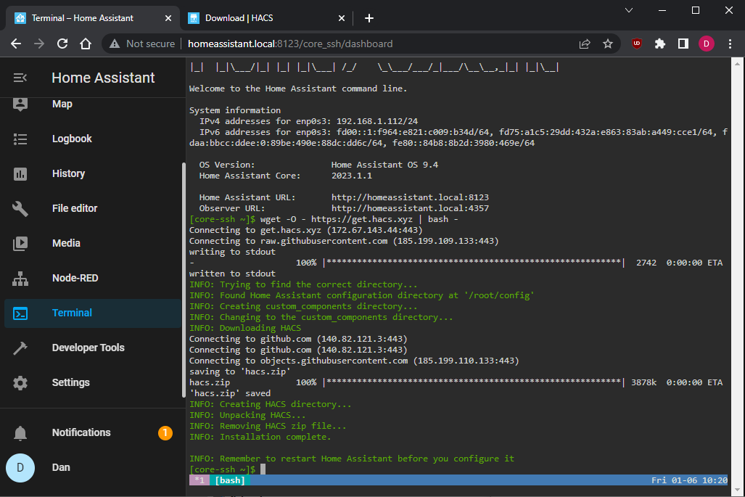The width and height of the screenshot is (745, 497).
Task: Bookmark this page with the star icon
Action: [x=608, y=44]
